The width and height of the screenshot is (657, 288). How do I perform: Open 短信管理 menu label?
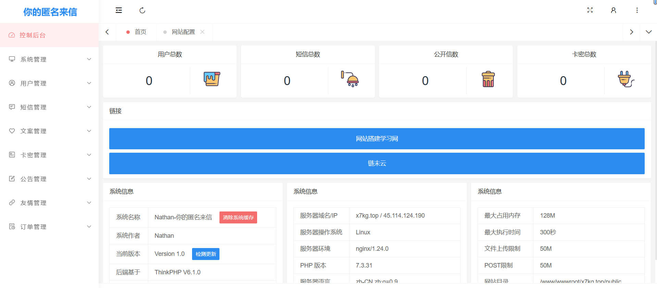(33, 107)
